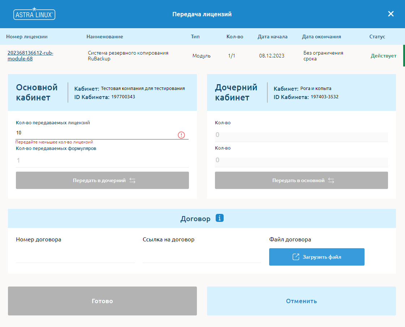Open the contract info icon
The width and height of the screenshot is (405, 327).
point(220,218)
